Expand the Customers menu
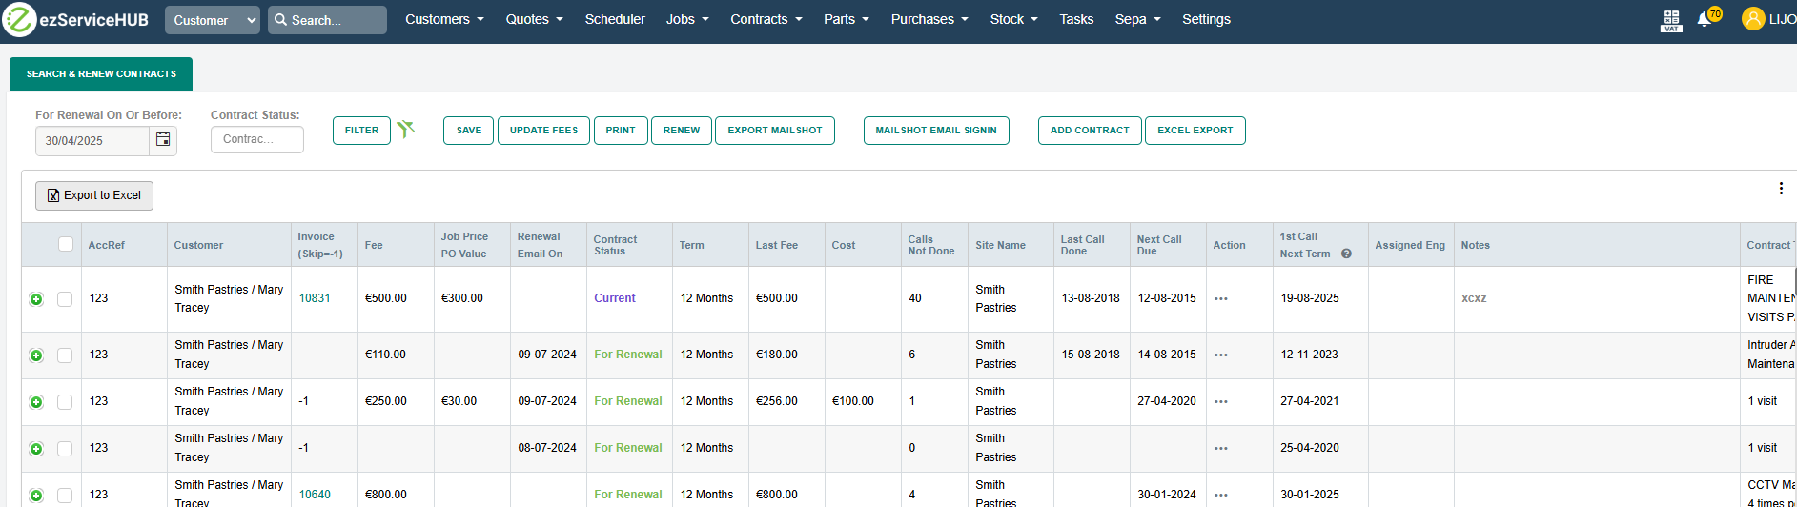 [x=444, y=19]
